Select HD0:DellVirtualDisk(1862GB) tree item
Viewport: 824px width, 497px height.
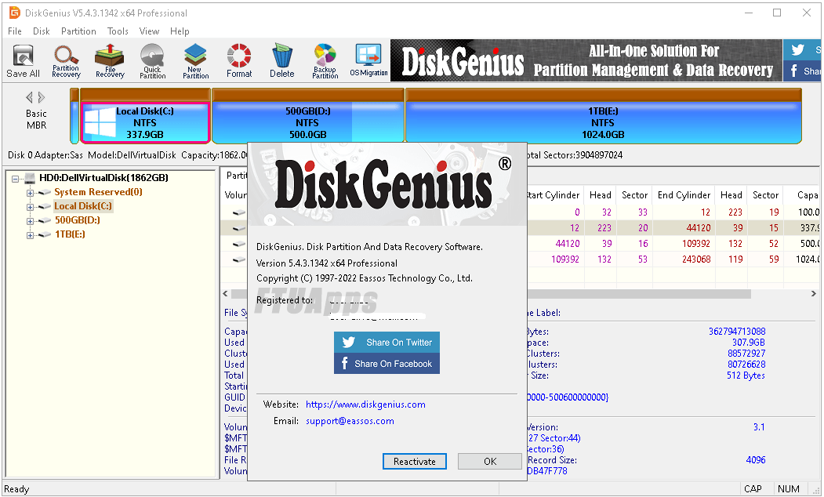click(104, 178)
